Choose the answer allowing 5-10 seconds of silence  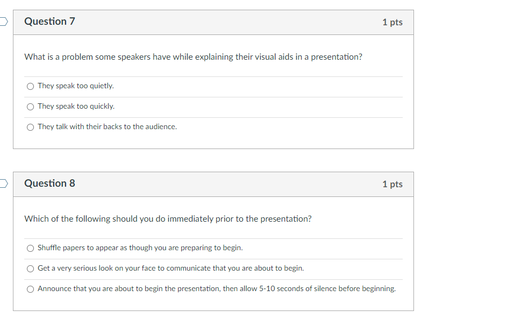[30, 288]
